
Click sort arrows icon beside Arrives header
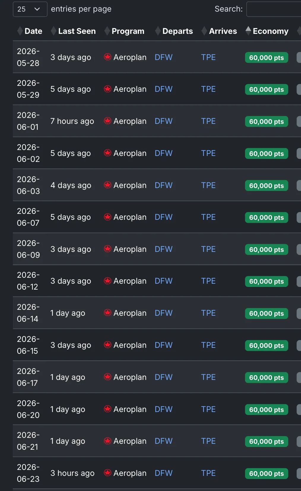(204, 31)
